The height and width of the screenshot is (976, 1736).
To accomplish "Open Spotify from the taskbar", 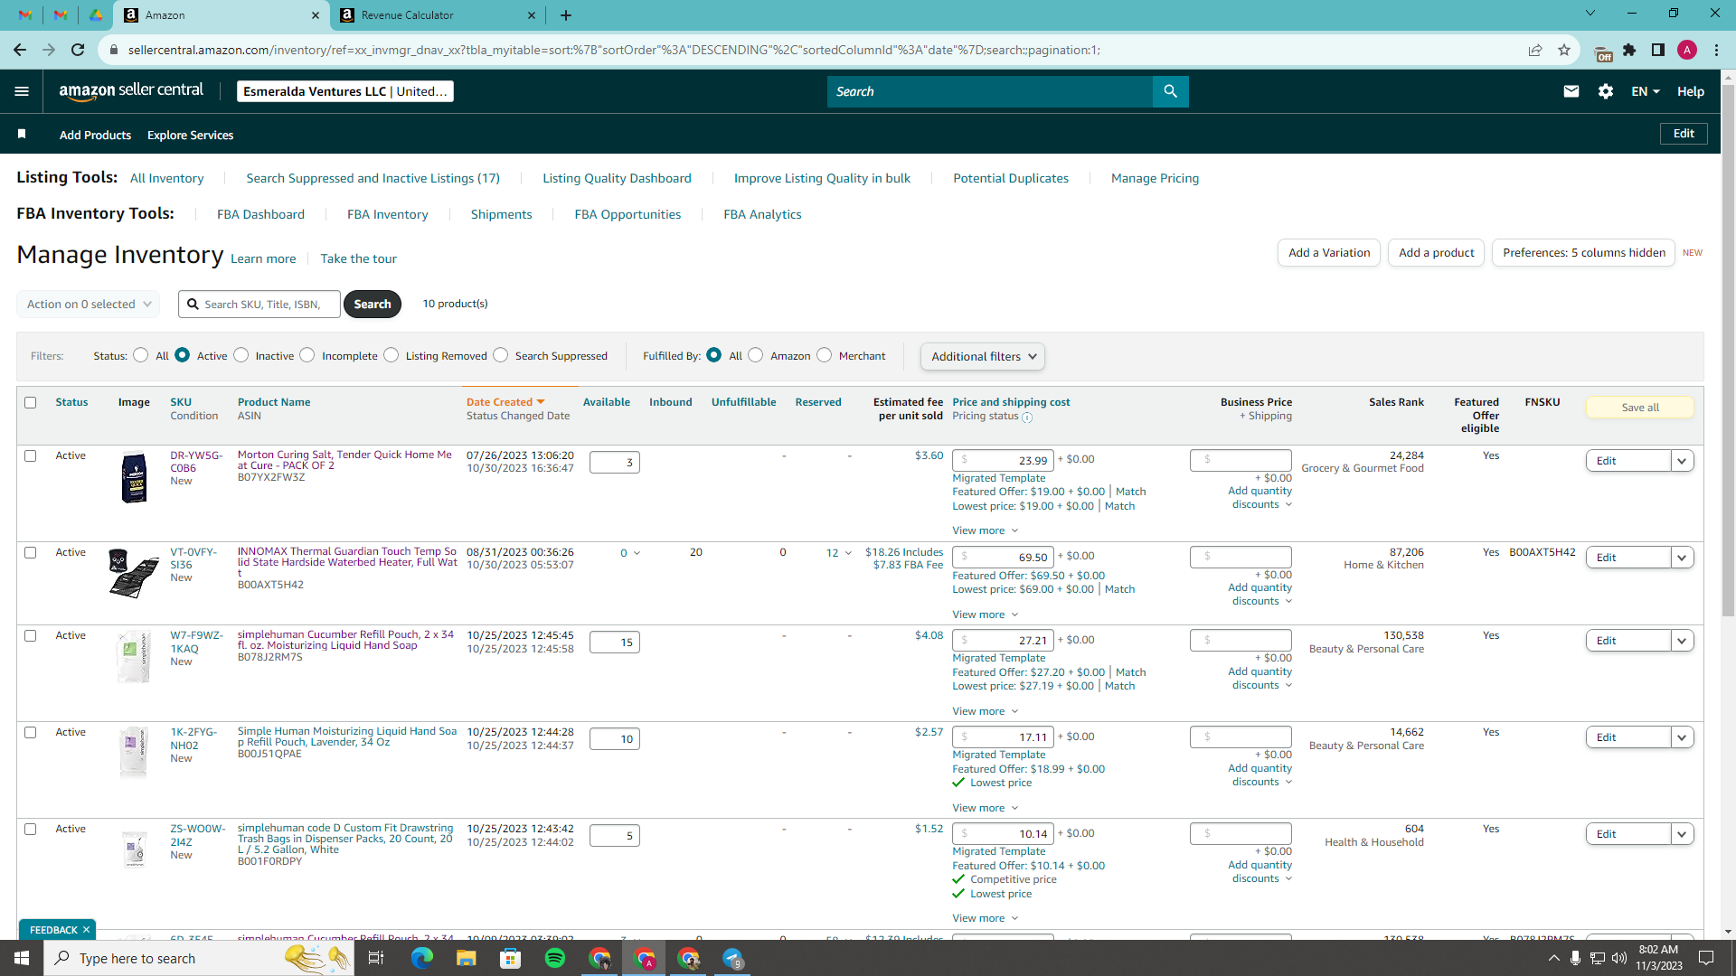I will (555, 958).
